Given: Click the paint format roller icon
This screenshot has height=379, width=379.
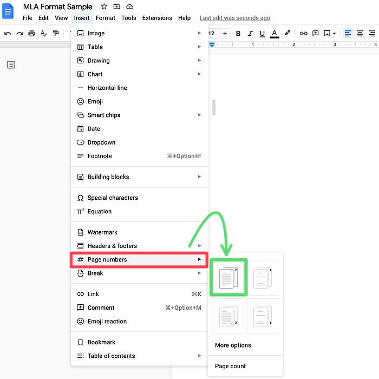Looking at the screenshot, I should click(56, 34).
